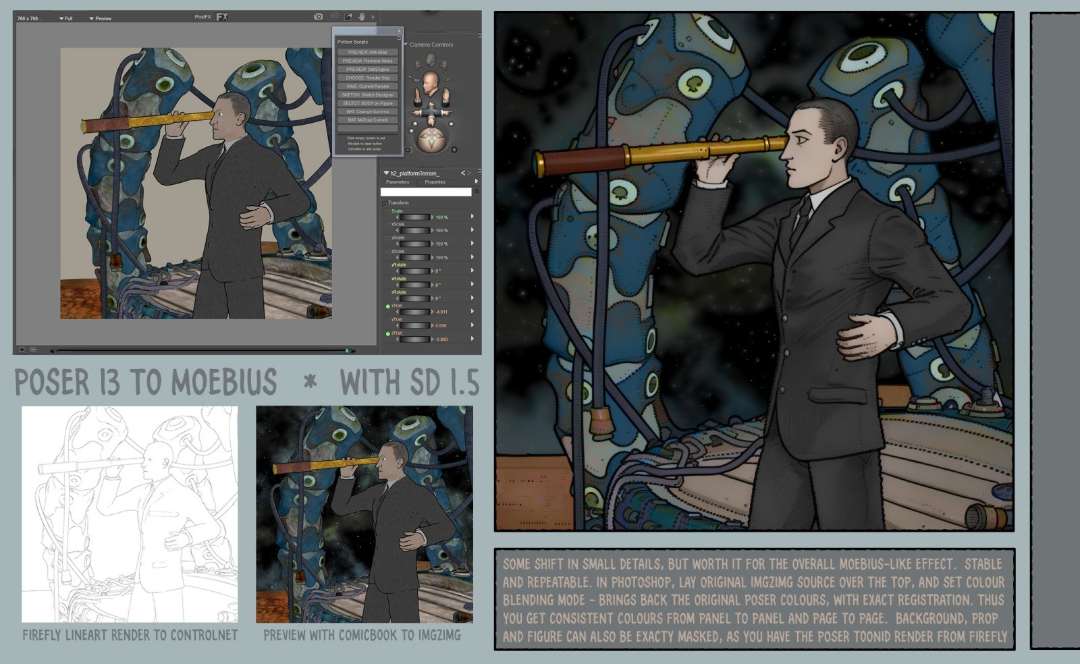
Task: Click the next '>' arrow beside h2_platformTerrain_
Action: [469, 173]
